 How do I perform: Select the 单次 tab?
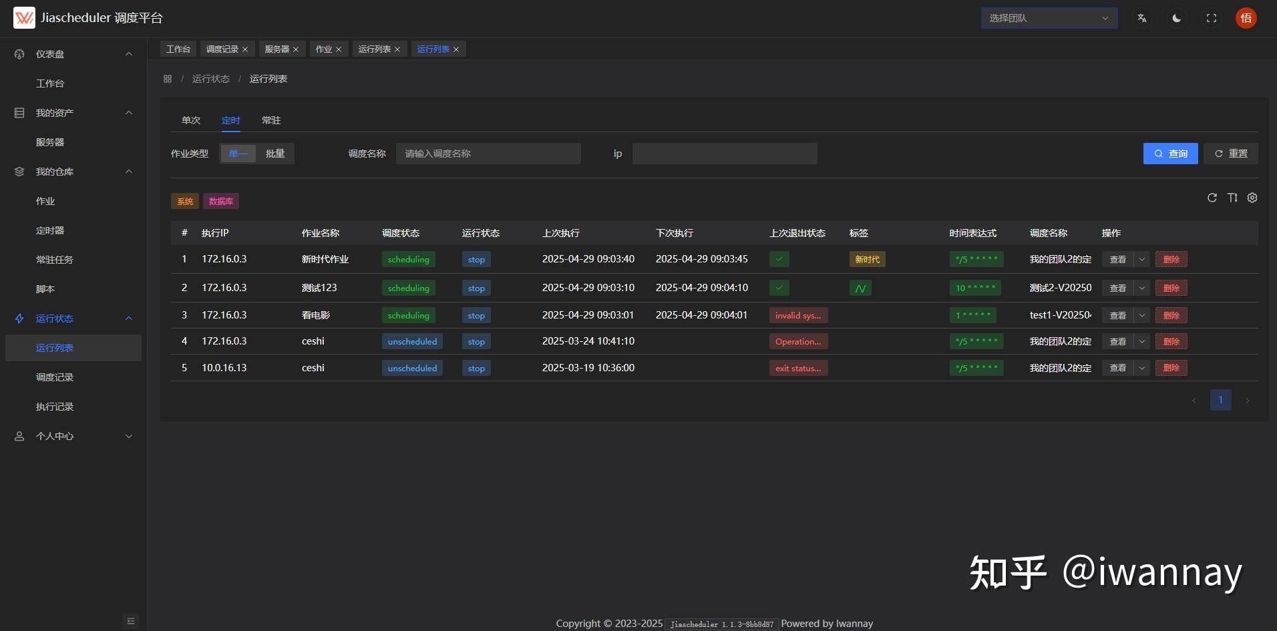(x=191, y=120)
